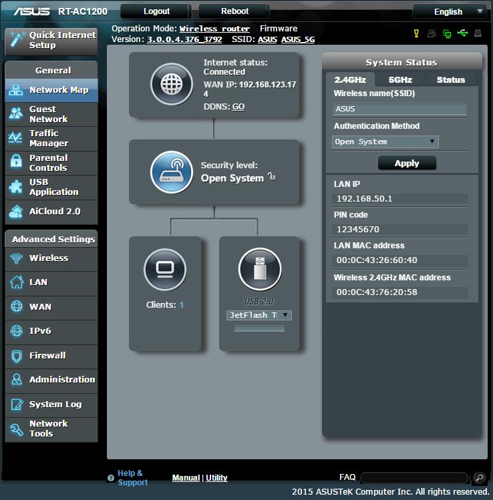Open firmware version 3.0.0.4.376_3792 link

[x=184, y=39]
